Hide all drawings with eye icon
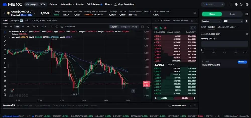 [x=5, y=90]
